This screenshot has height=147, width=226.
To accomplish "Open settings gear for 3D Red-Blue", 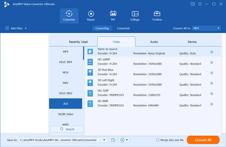I will tap(212, 73).
